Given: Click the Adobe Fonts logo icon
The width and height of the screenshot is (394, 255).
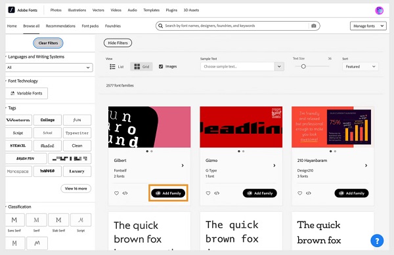Looking at the screenshot, I should point(11,10).
